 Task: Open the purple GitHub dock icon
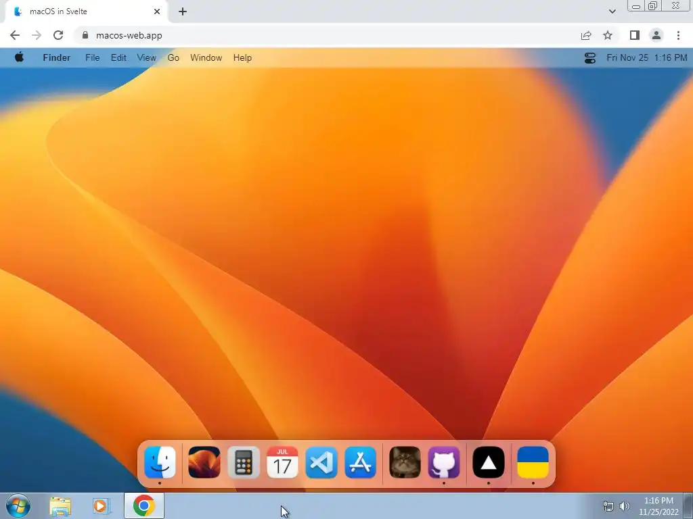pos(444,462)
